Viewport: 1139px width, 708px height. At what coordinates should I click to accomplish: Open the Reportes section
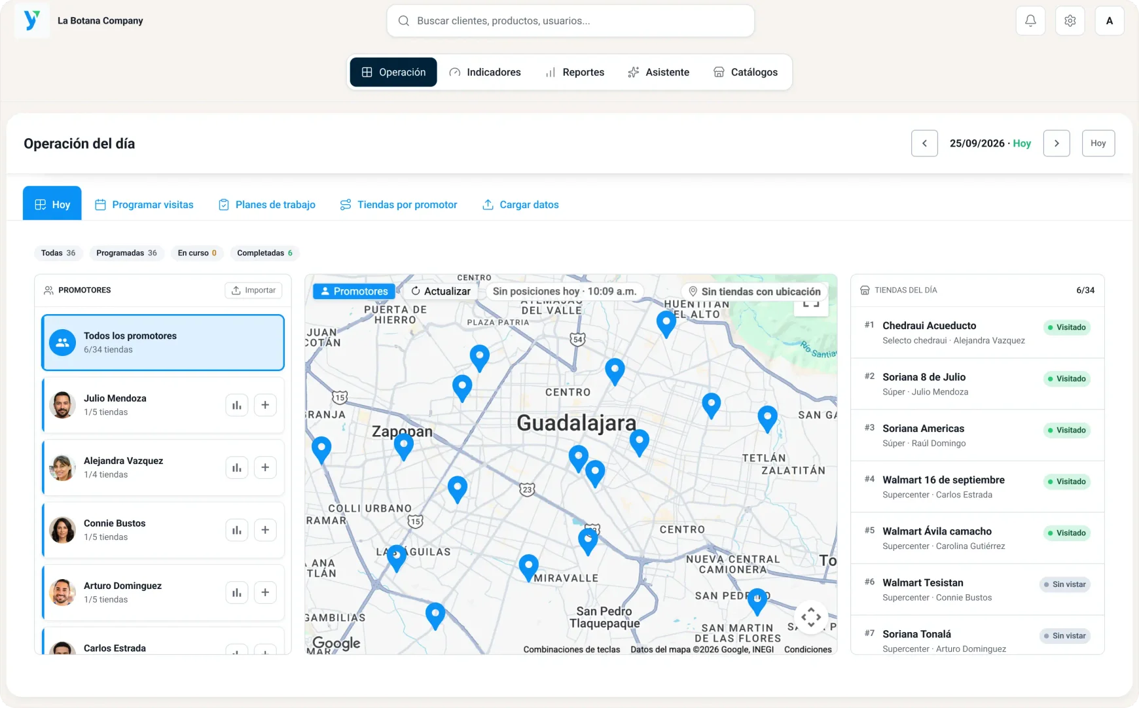(x=575, y=72)
